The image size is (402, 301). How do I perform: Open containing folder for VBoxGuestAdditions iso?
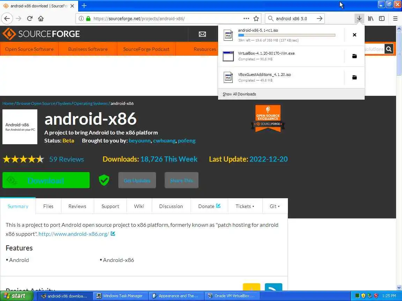click(354, 77)
